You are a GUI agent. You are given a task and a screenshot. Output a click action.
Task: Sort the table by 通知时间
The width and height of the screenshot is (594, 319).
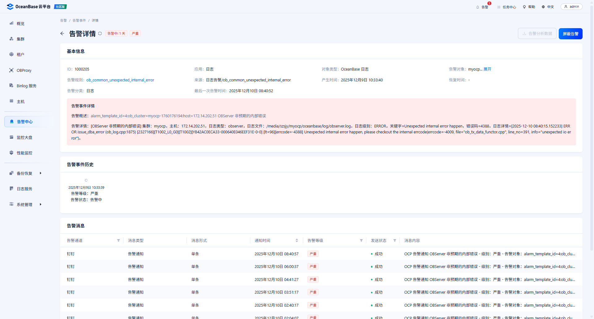pos(297,240)
